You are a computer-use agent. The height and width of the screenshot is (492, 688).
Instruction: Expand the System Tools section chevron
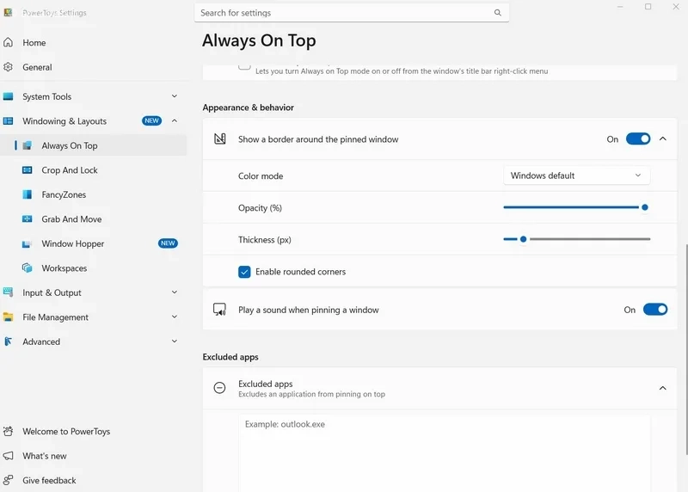(175, 96)
